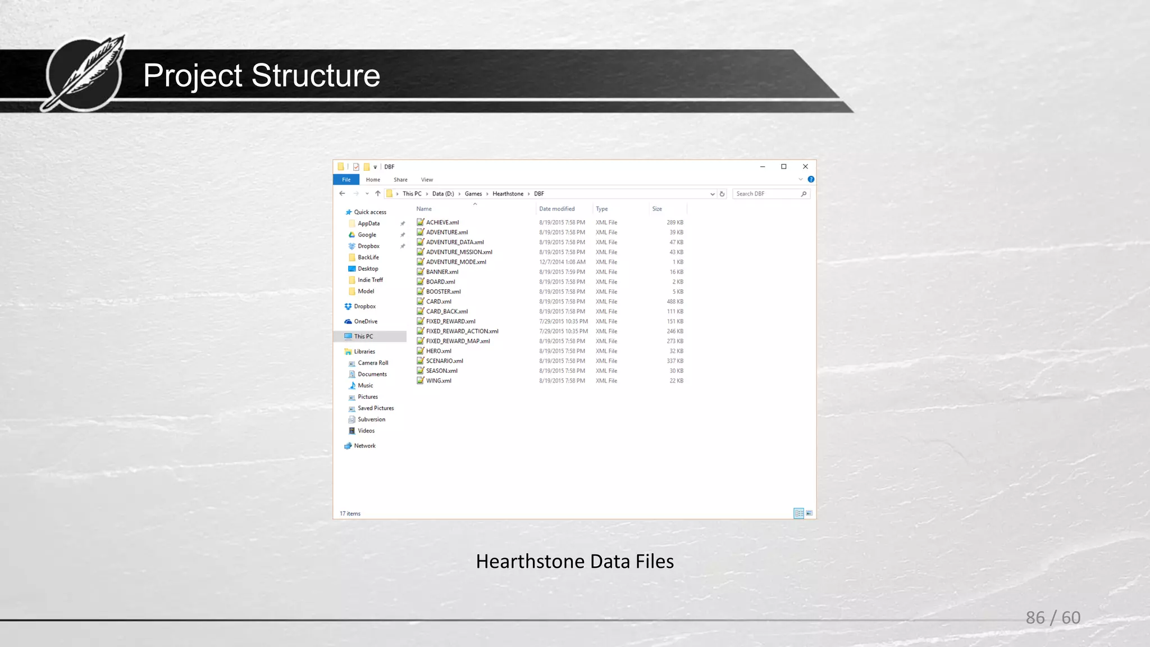
Task: Select This PC in the breadcrumb path
Action: click(x=412, y=194)
